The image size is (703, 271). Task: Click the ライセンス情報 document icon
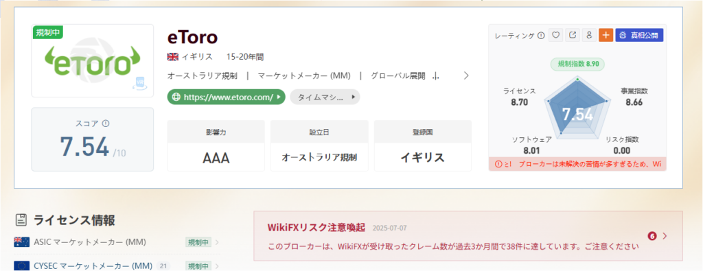pyautogui.click(x=21, y=220)
